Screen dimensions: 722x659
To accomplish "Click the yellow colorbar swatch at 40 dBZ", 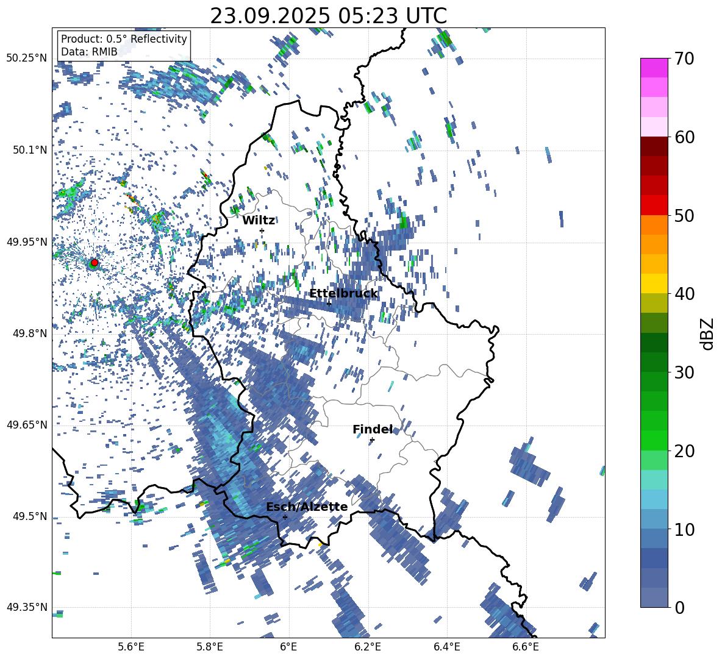I will tap(654, 283).
